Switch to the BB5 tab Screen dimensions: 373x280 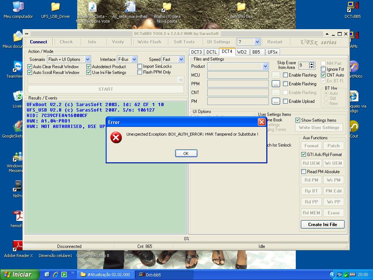256,52
